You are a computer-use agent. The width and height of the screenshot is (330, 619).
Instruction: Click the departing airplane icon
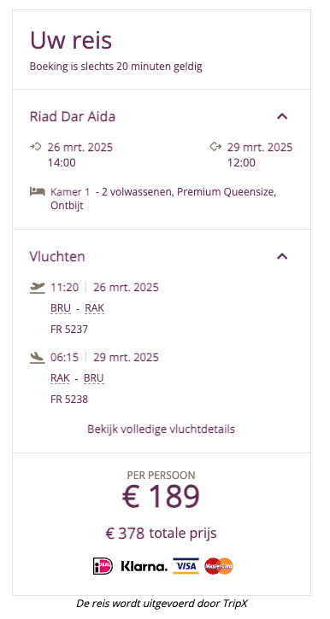(37, 288)
